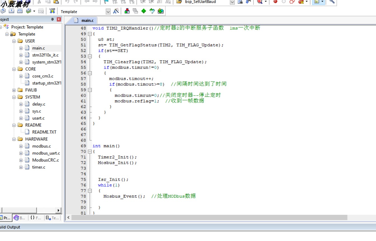Click the Select Software Packs icon
Viewport: 376px width, 241px height.
click(152, 11)
